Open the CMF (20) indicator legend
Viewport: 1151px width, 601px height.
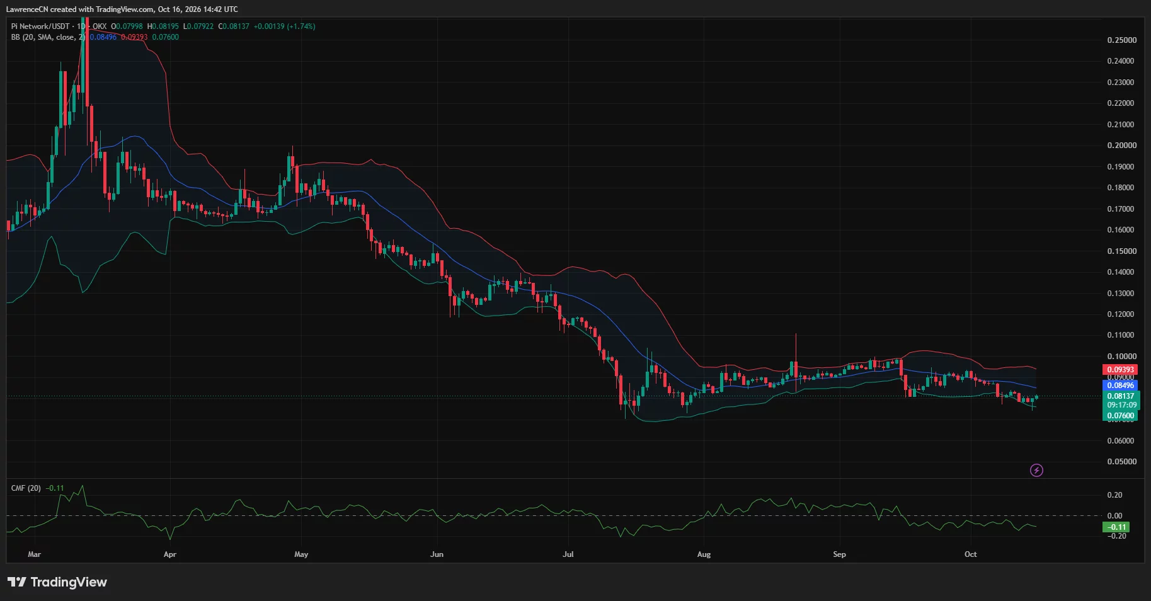coord(26,488)
